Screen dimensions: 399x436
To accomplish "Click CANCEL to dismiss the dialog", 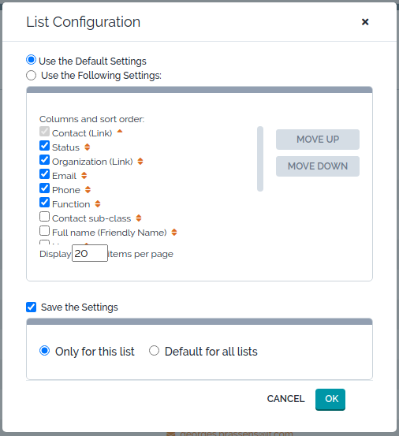I will [x=285, y=399].
